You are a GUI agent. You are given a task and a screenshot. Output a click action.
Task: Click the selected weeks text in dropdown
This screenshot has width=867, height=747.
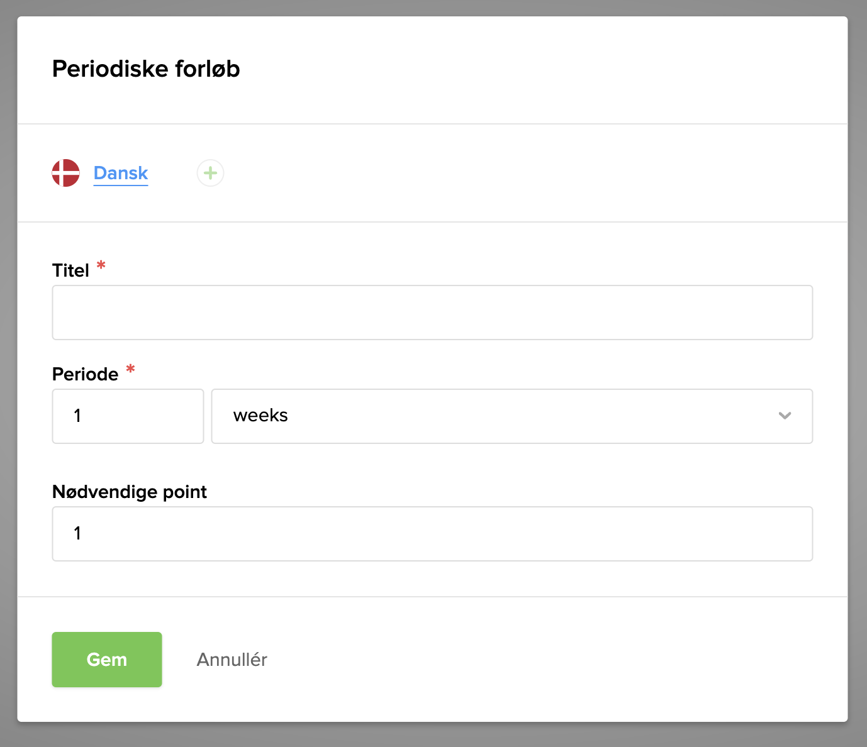point(260,416)
